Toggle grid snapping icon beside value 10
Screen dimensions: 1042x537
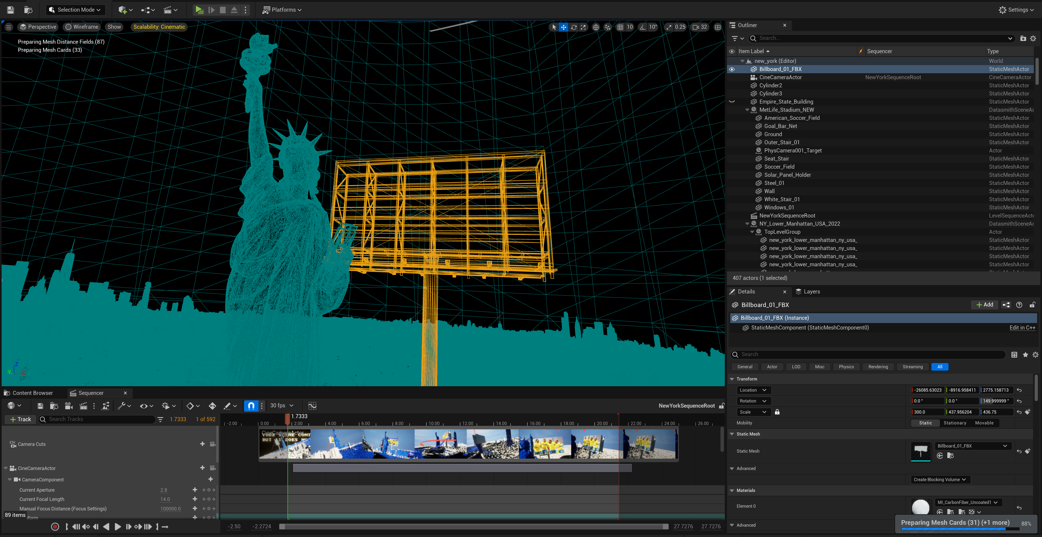[620, 27]
